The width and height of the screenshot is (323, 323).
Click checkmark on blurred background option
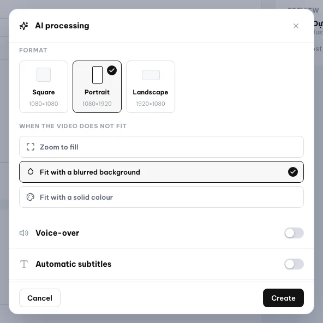pos(292,172)
